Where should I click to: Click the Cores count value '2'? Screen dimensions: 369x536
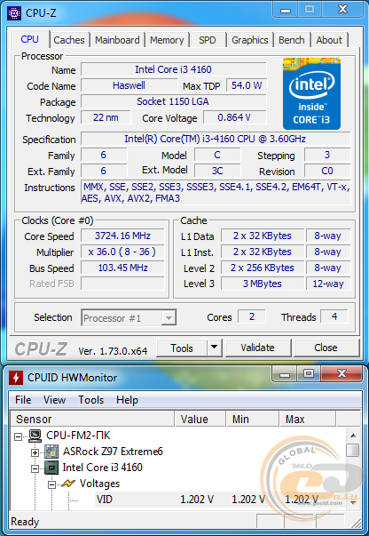(252, 316)
